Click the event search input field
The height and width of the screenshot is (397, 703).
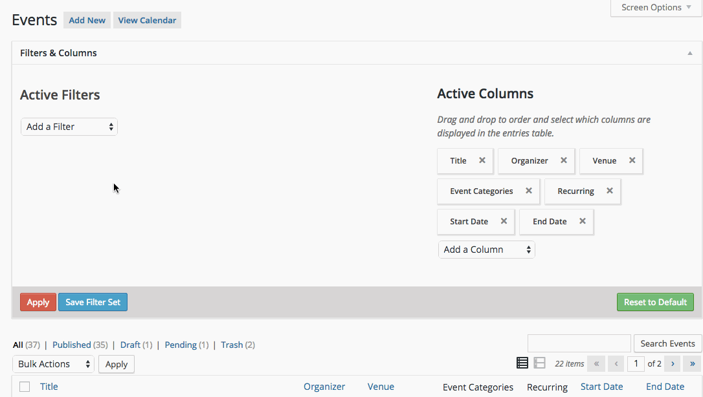click(x=579, y=343)
